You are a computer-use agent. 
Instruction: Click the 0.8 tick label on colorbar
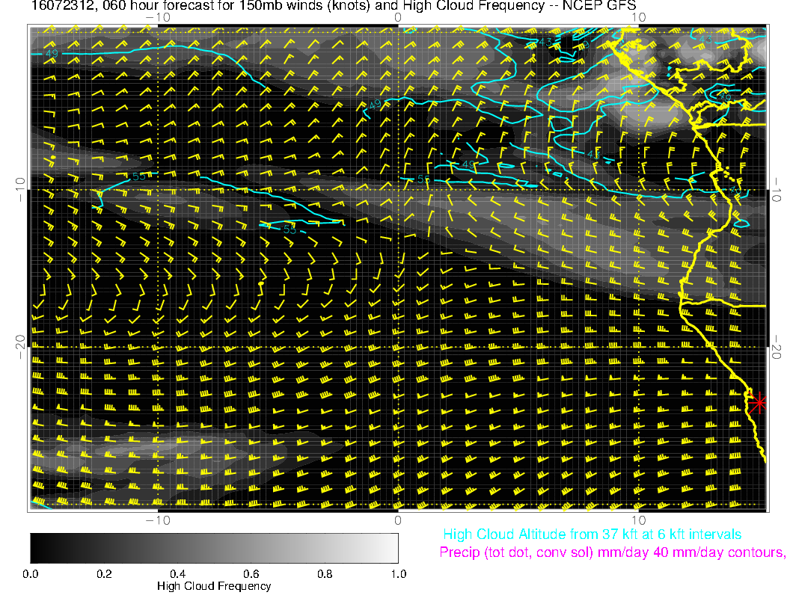pyautogui.click(x=324, y=574)
